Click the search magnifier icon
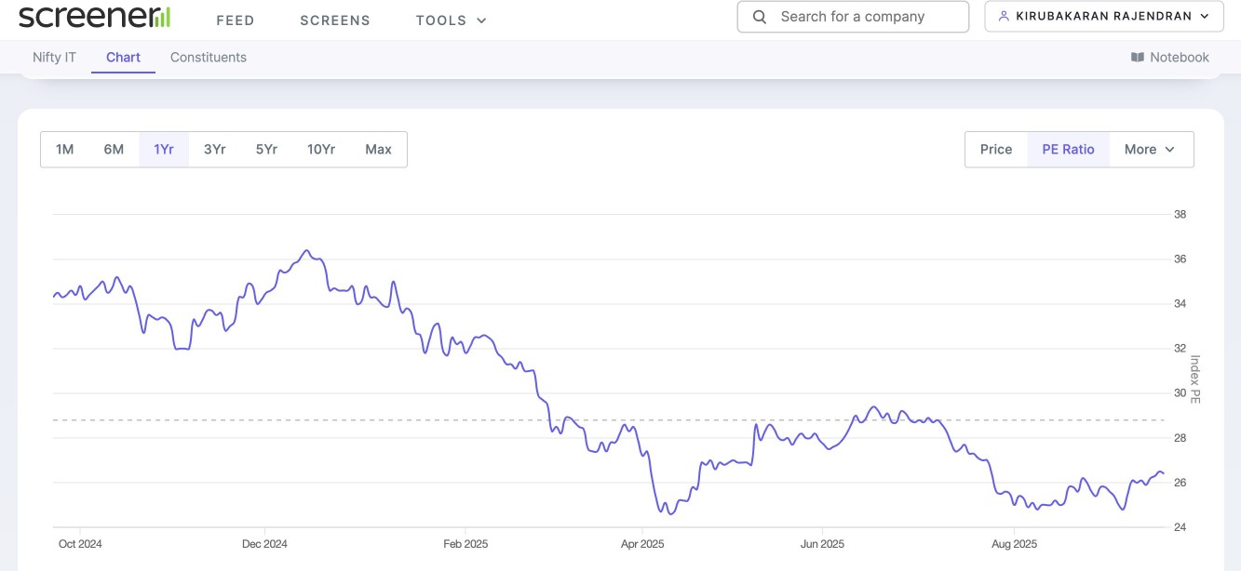Viewport: 1241px width, 571px height. [760, 17]
